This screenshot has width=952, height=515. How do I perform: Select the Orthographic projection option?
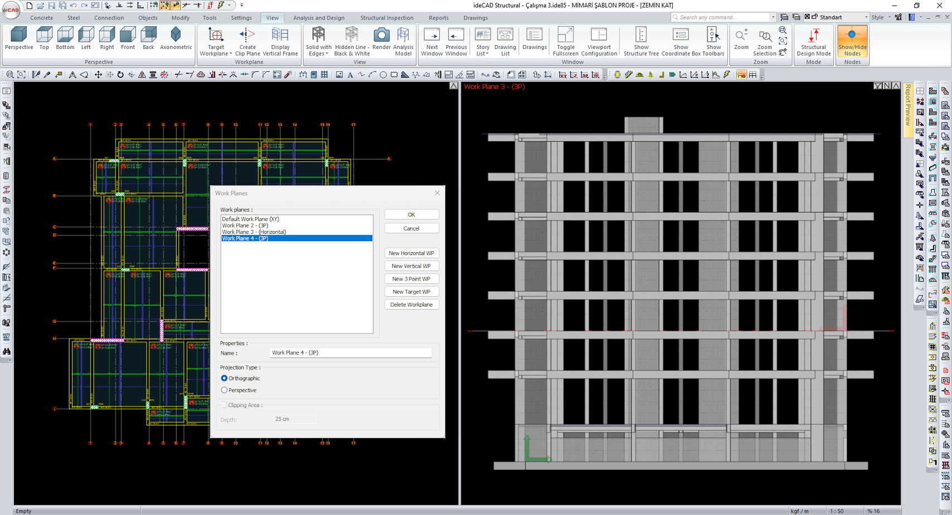225,379
